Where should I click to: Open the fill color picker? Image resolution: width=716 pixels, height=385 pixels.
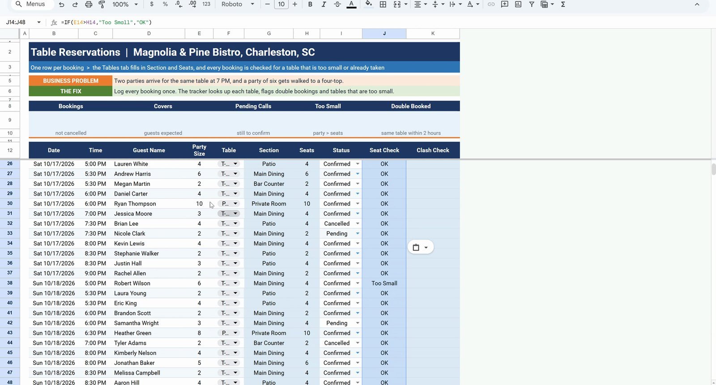(x=369, y=4)
